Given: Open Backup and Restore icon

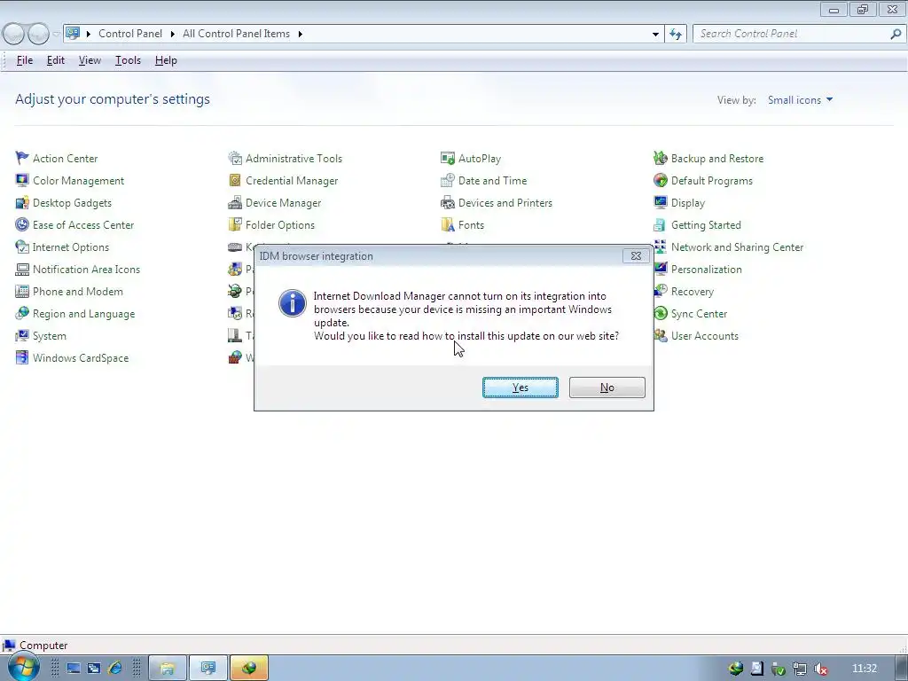Looking at the screenshot, I should [x=660, y=158].
